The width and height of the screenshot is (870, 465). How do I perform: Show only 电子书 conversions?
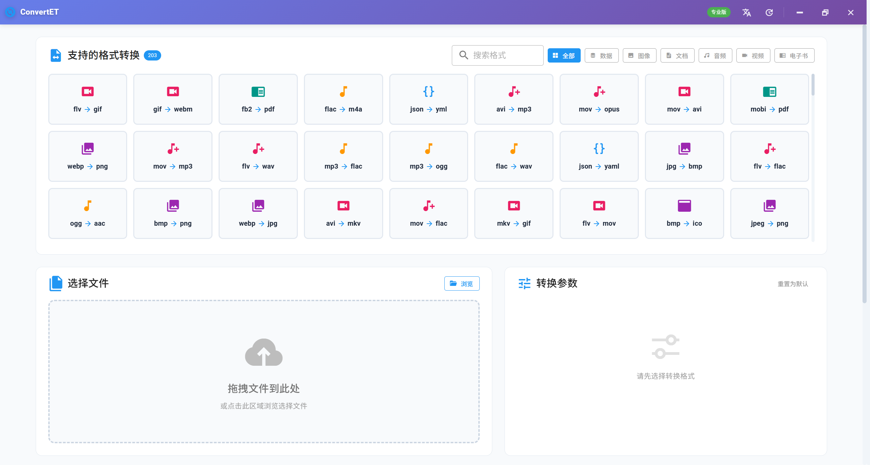pyautogui.click(x=794, y=55)
